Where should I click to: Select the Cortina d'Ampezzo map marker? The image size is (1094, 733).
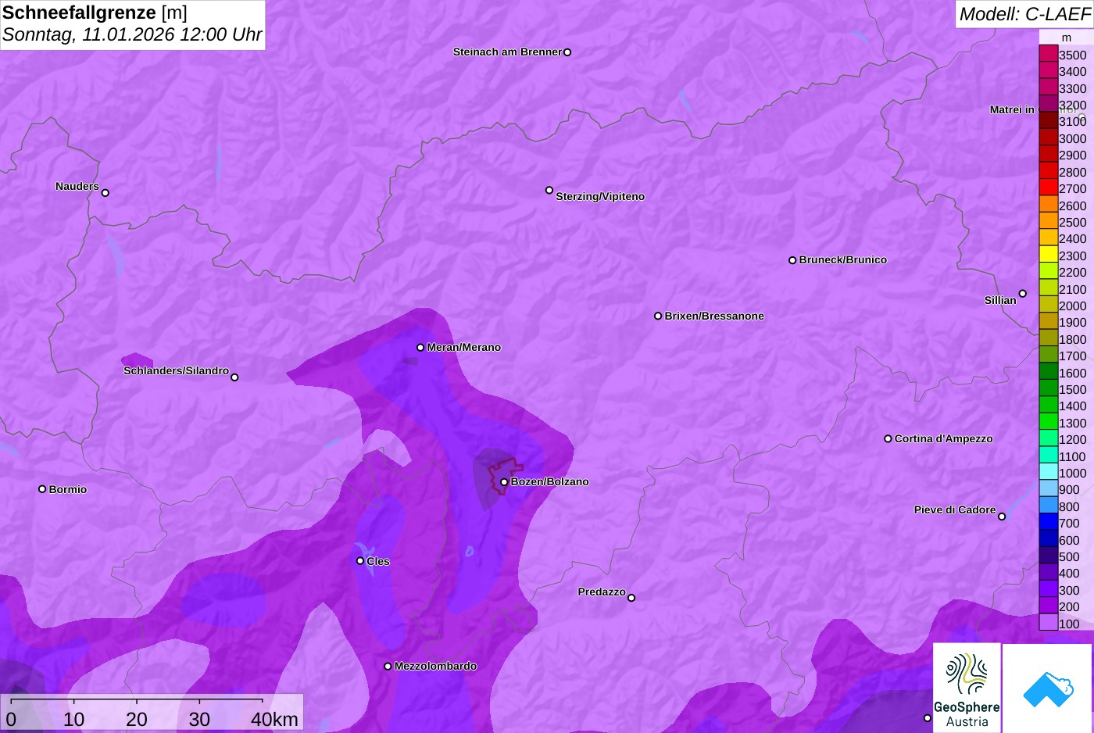888,439
